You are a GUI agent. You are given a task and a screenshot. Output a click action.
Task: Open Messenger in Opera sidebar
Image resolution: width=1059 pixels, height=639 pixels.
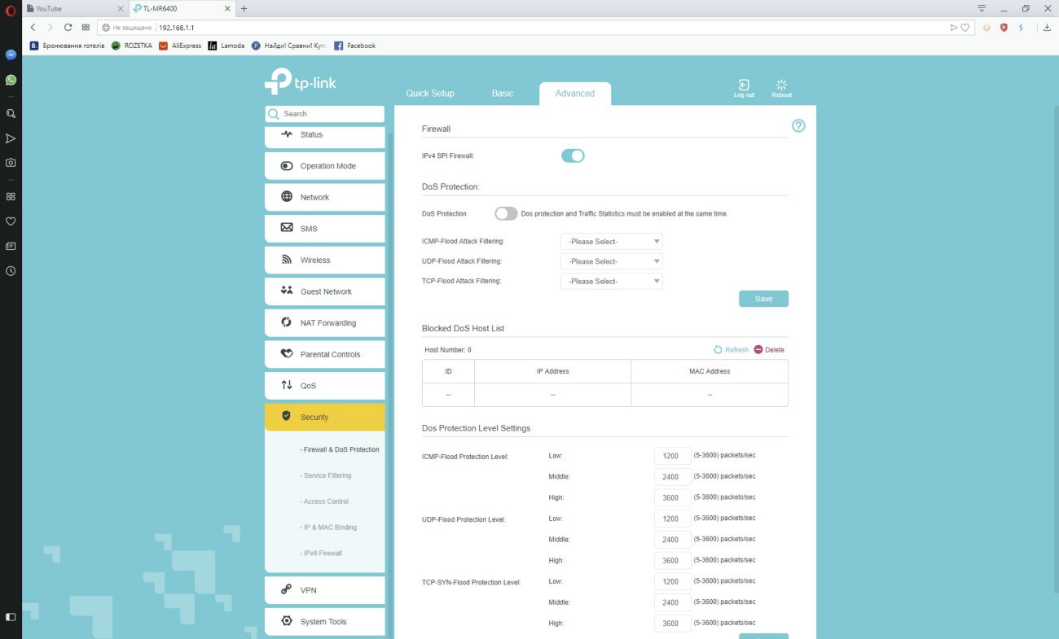point(11,55)
